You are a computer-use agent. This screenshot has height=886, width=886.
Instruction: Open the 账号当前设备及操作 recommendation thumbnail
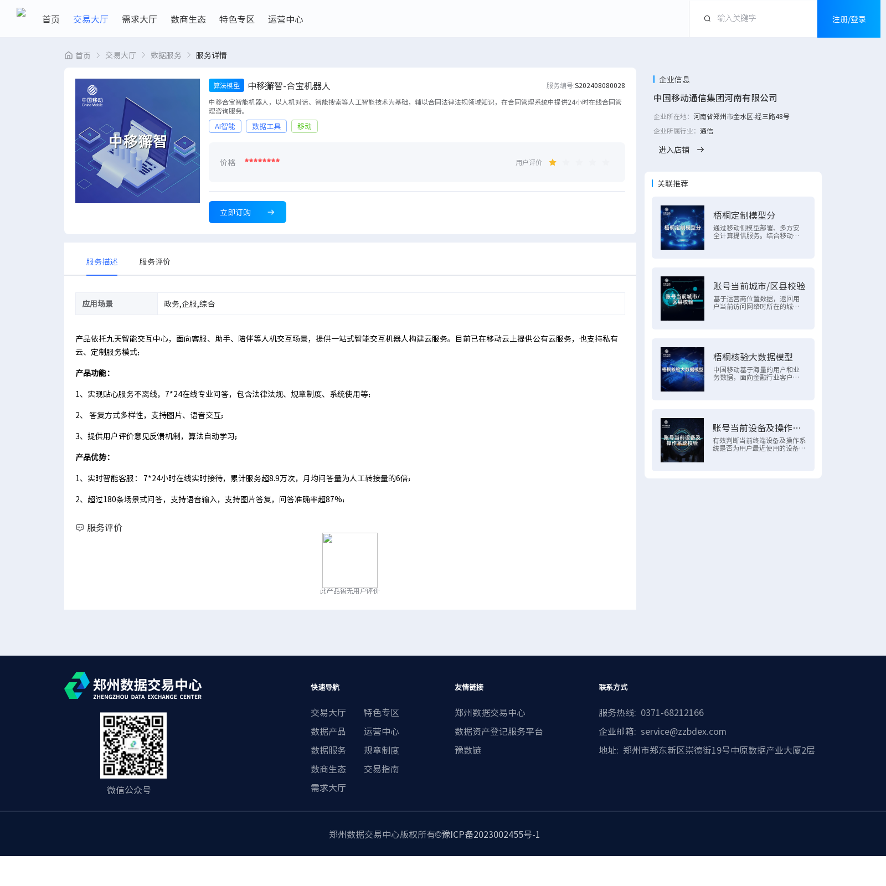click(682, 440)
